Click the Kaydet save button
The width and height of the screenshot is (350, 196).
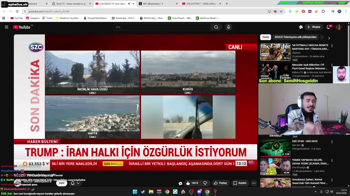pos(240,183)
